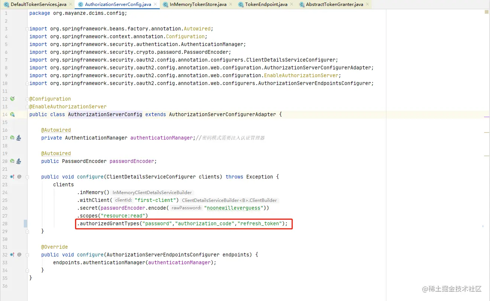
Task: Click the .inMemory() call on line 24
Action: (93, 192)
